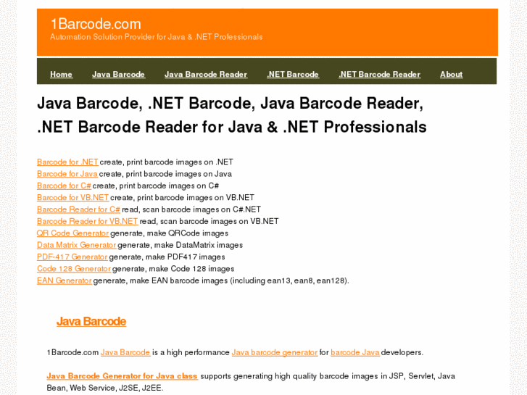Click text 'generate, make EAN barcode images (including ean13, ean8, ean128).'
Screen dimensions: 527x395
point(221,280)
